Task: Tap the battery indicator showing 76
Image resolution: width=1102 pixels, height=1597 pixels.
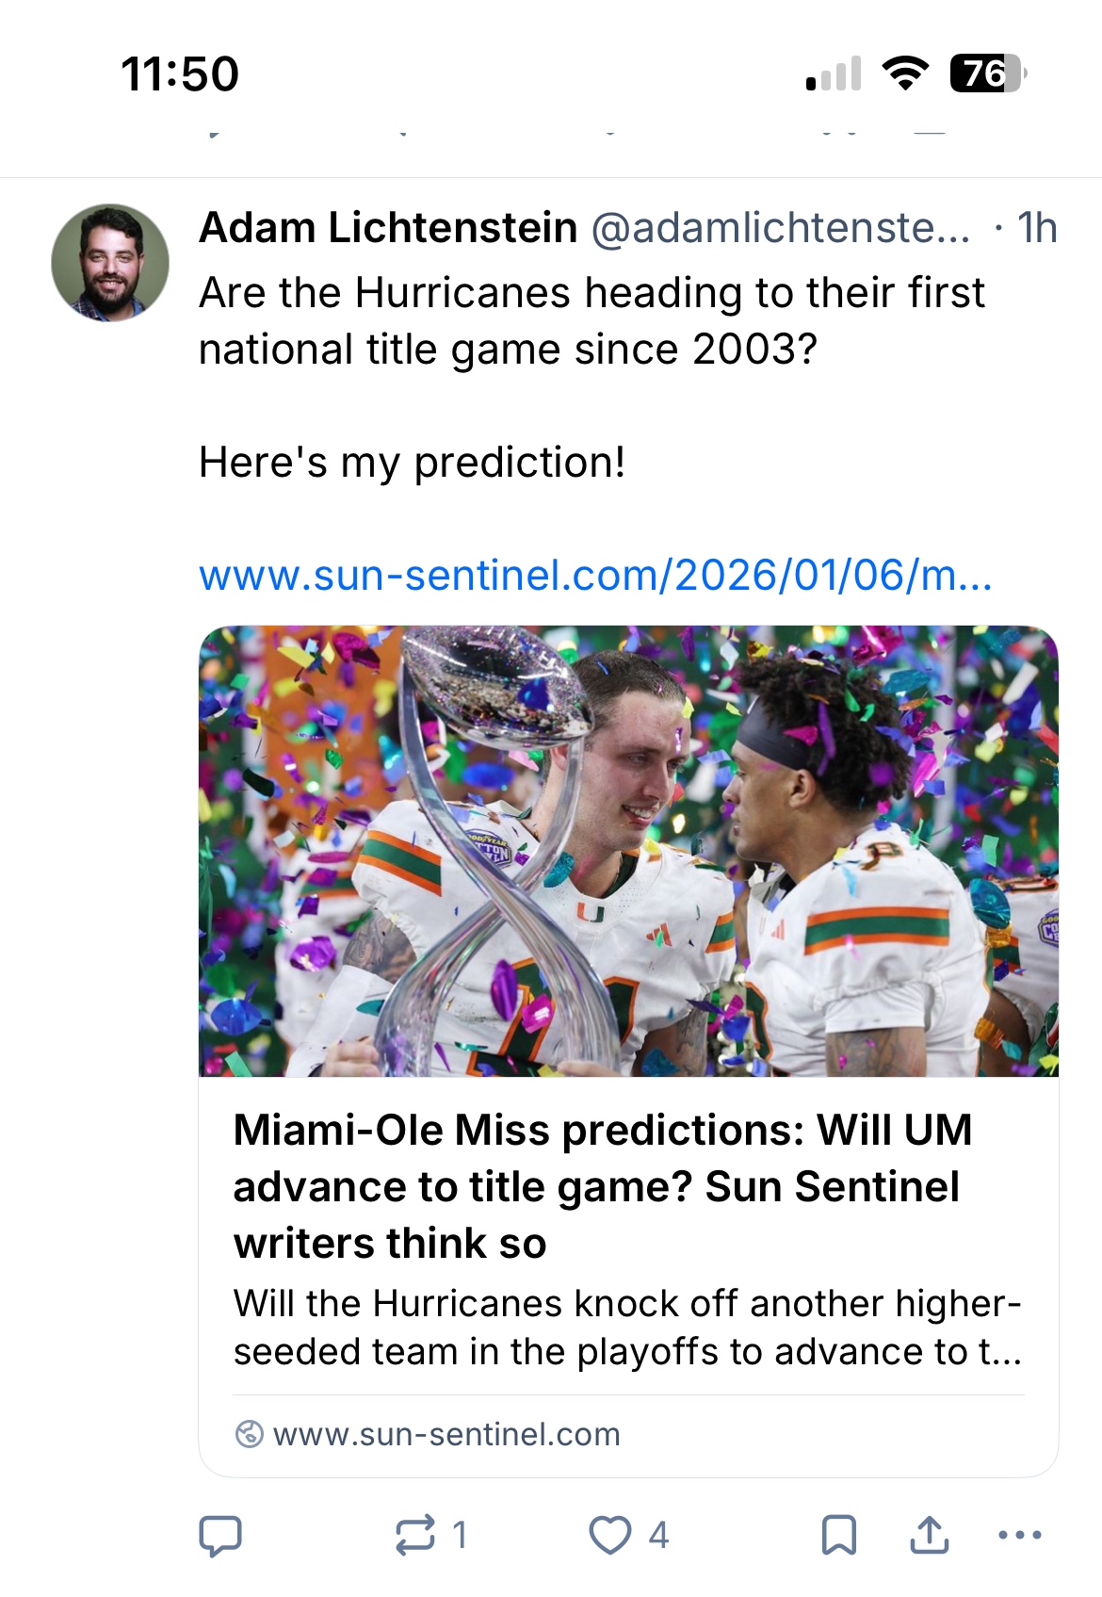Action: 986,73
